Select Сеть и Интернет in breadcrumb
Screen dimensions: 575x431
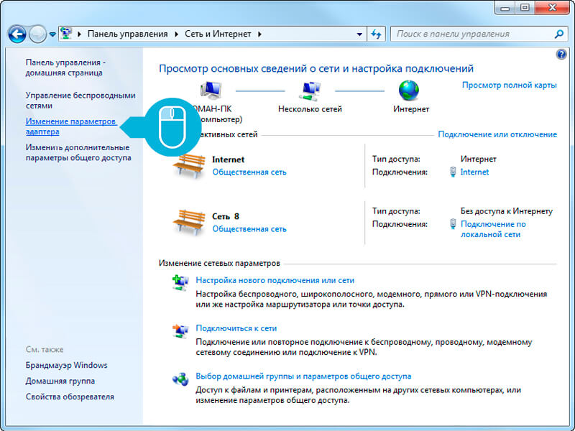(218, 34)
